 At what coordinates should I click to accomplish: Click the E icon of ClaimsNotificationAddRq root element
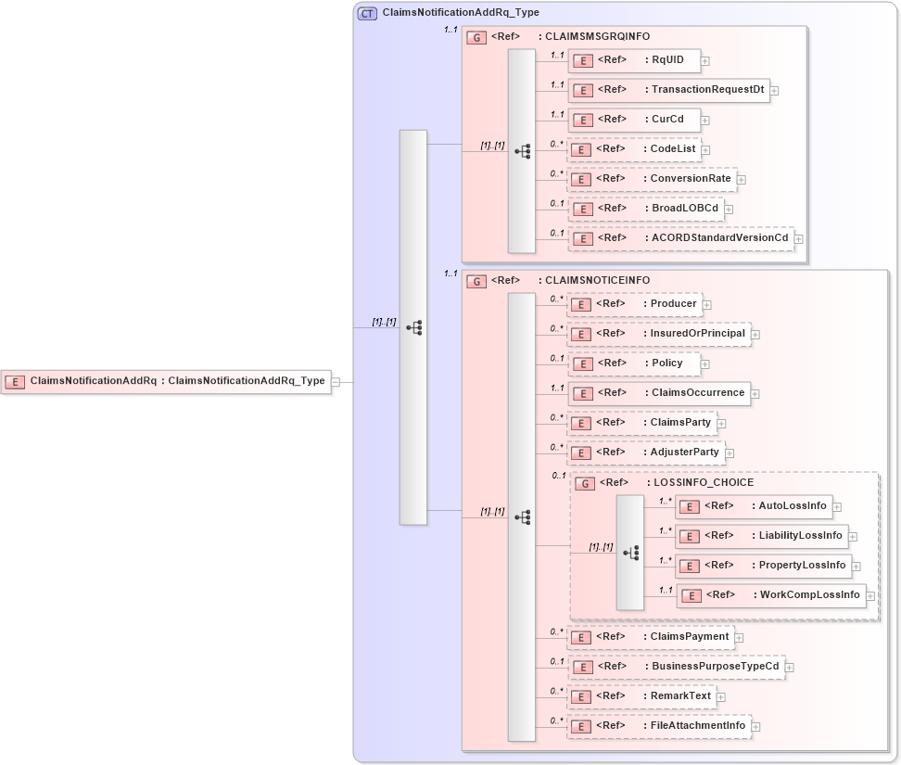pyautogui.click(x=14, y=381)
